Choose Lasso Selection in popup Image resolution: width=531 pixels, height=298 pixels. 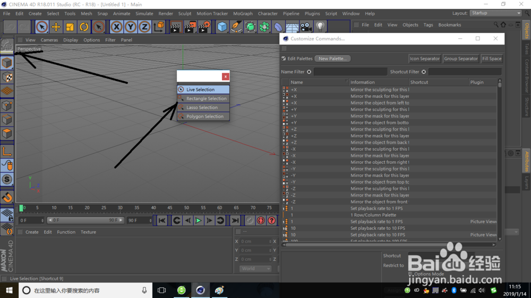click(x=203, y=107)
